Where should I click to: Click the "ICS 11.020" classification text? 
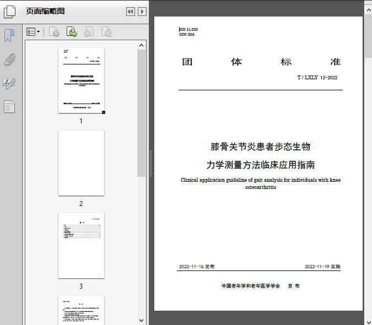tap(188, 29)
